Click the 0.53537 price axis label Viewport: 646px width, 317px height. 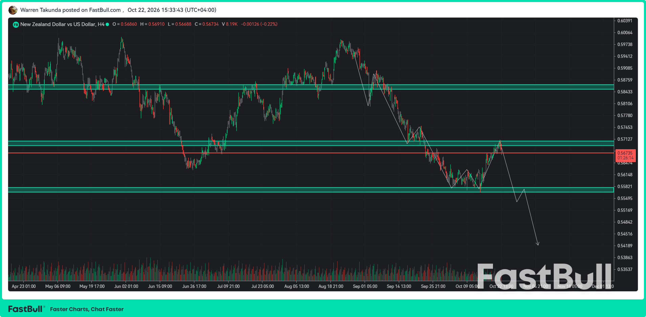point(625,269)
